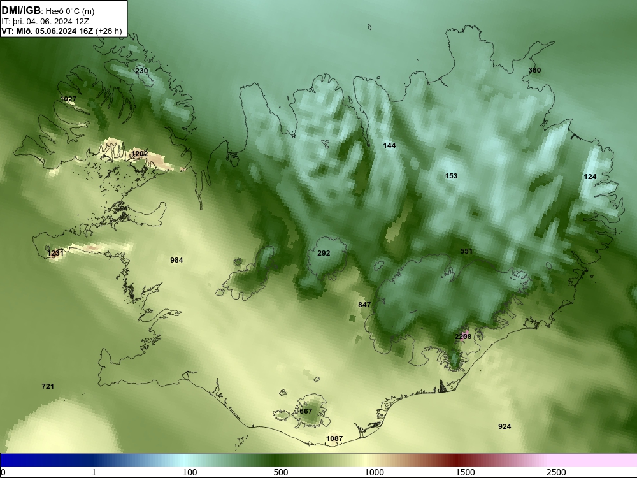This screenshot has width=637, height=478.
Task: Click the 2208 value near Vatnajökull
Action: 463,337
